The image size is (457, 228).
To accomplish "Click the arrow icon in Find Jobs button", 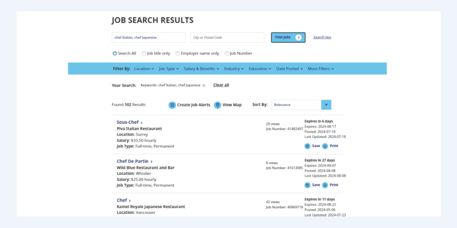I will pos(299,37).
